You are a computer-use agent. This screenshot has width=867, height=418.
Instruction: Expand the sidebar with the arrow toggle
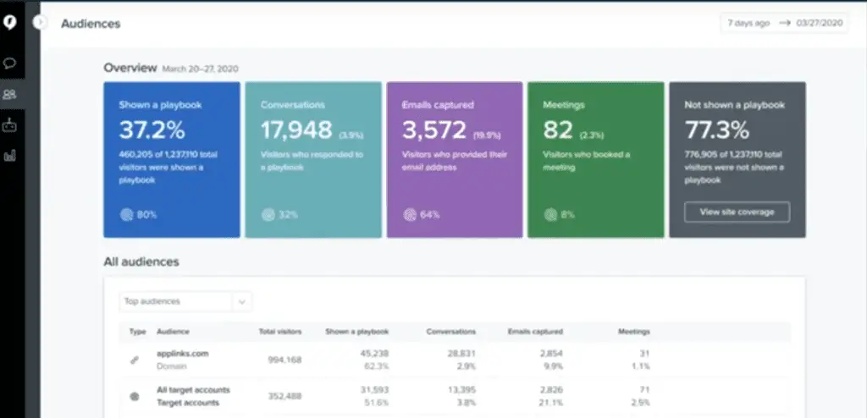[39, 23]
